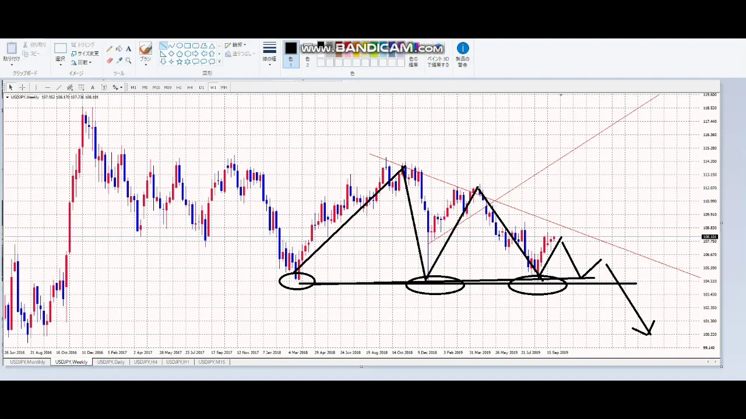Open the Rotate (回転) dropdown
This screenshot has width=746, height=419.
[x=82, y=62]
